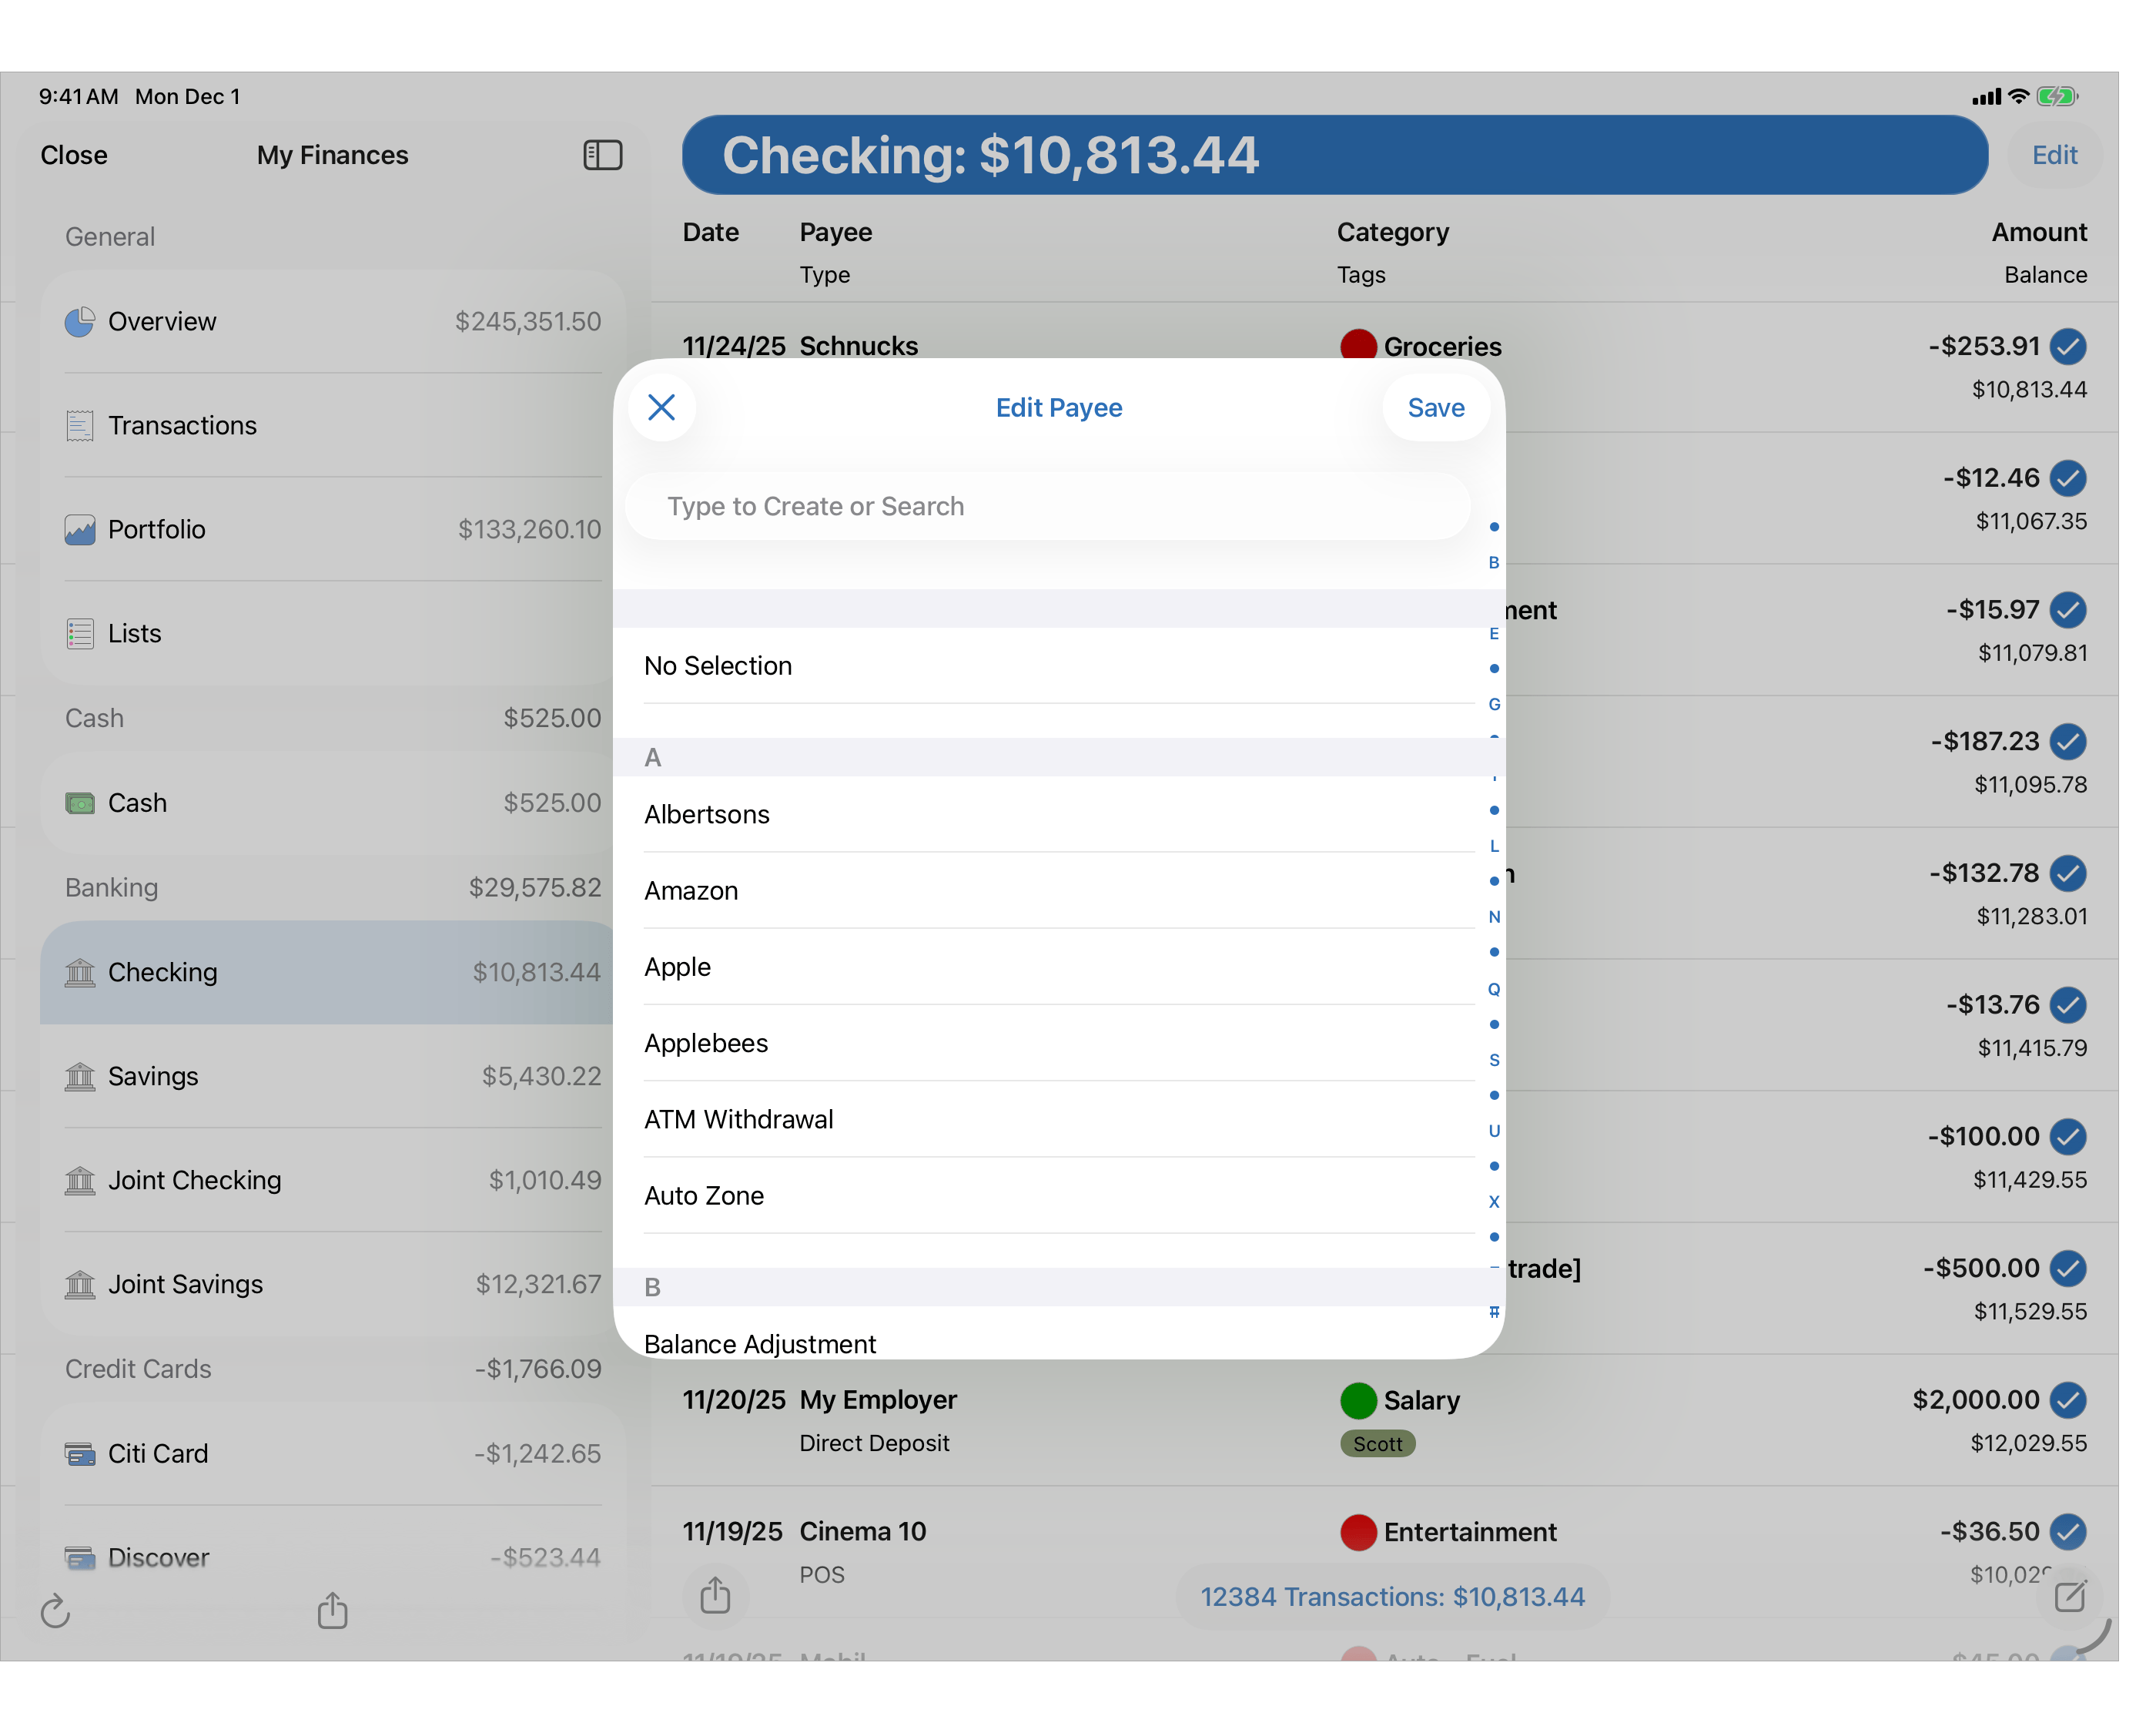Click the refresh icon at sidebar bottom
This screenshot has width=2156, height=1733.
(x=55, y=1611)
